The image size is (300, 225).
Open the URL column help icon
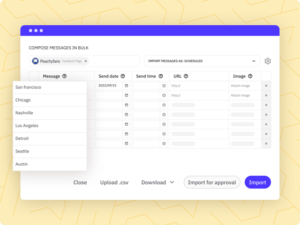(x=186, y=76)
